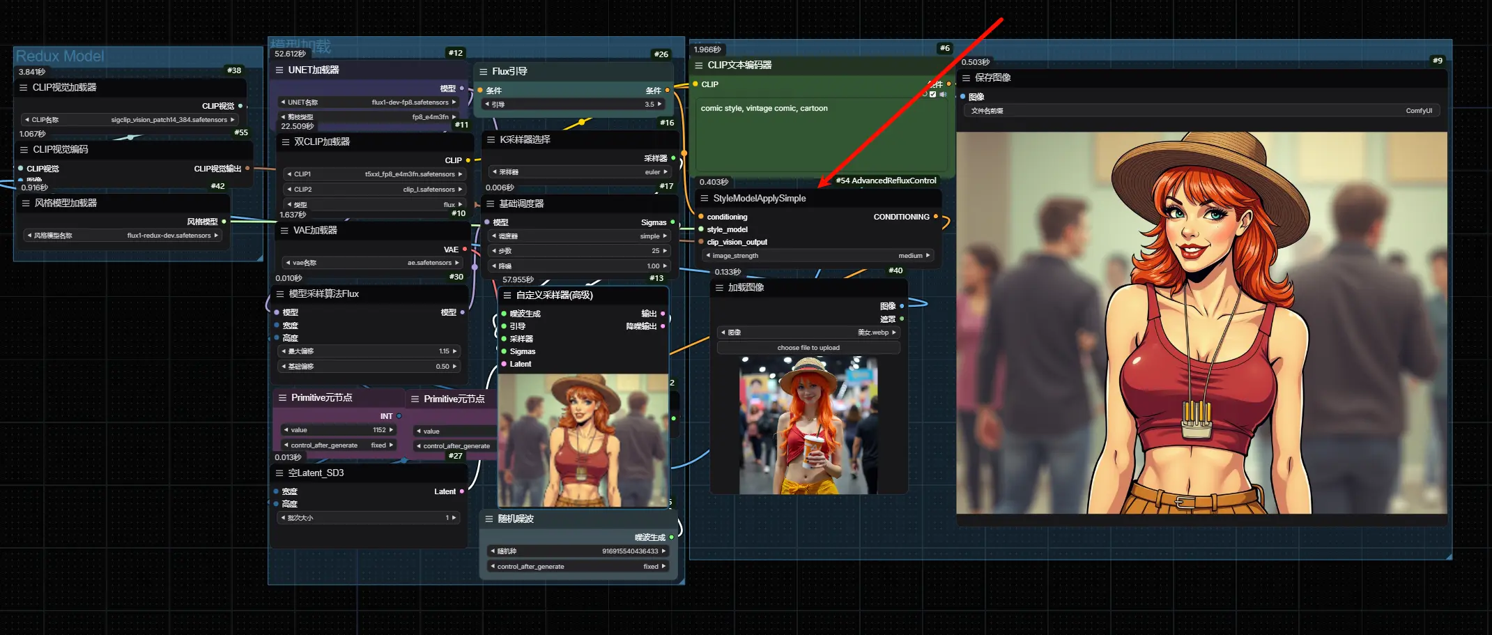Select the 模型加载 group title
Screen dimensions: 1492x635
pos(300,45)
